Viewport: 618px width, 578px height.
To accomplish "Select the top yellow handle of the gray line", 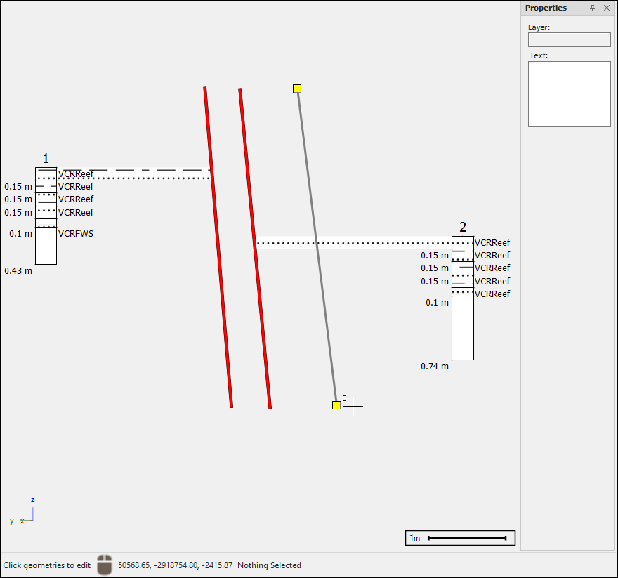I will pyautogui.click(x=297, y=88).
